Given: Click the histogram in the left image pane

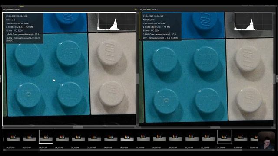Looking at the screenshot, I should (x=116, y=22).
